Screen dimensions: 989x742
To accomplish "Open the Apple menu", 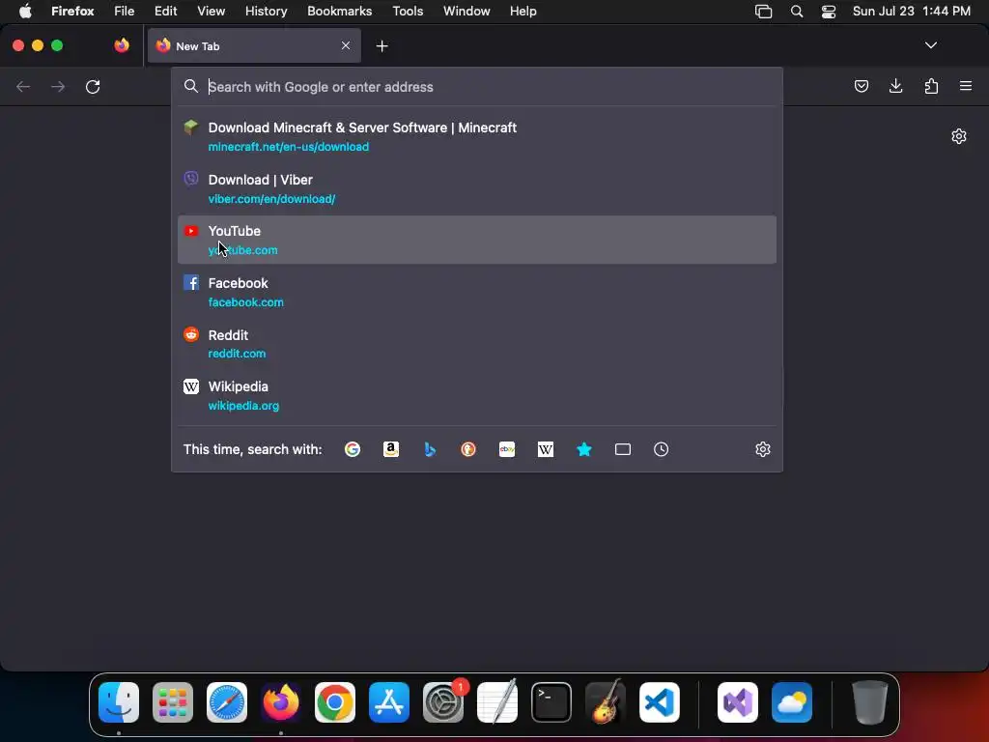I will 24,12.
